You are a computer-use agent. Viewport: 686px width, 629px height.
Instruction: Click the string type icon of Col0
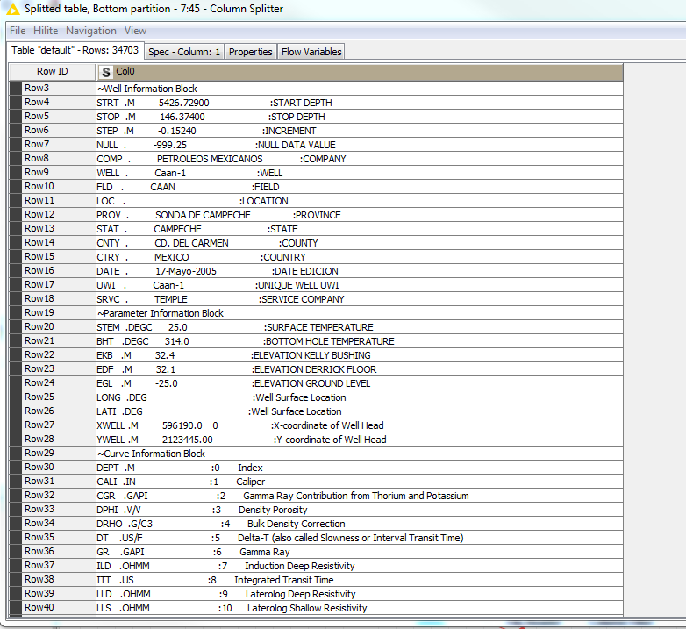(x=105, y=72)
